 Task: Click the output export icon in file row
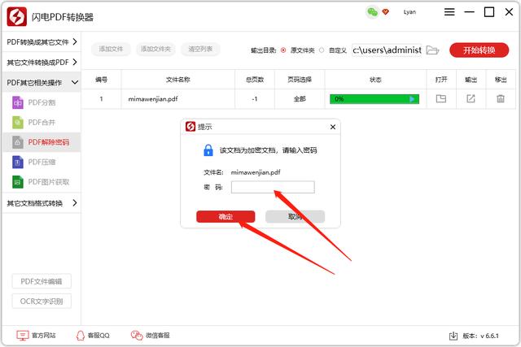pyautogui.click(x=471, y=99)
